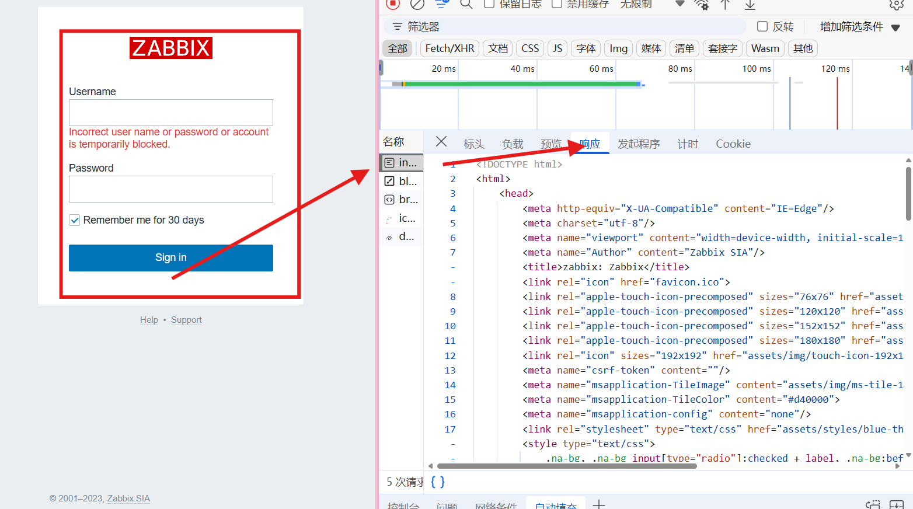Screen dimensions: 913x509
Task: Select the 'd...' request row
Action: pos(402,236)
